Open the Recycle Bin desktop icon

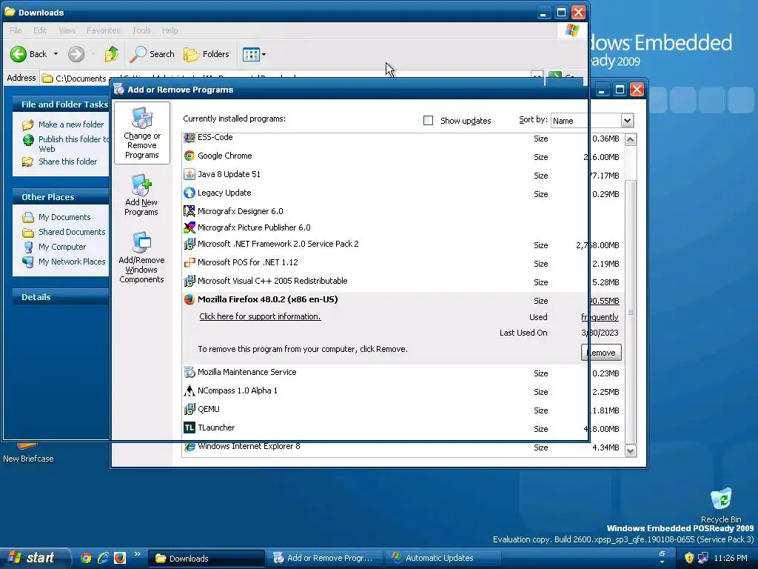(x=721, y=505)
